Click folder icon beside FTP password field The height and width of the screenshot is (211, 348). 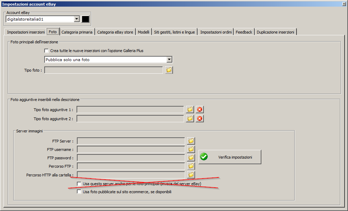coord(191,158)
